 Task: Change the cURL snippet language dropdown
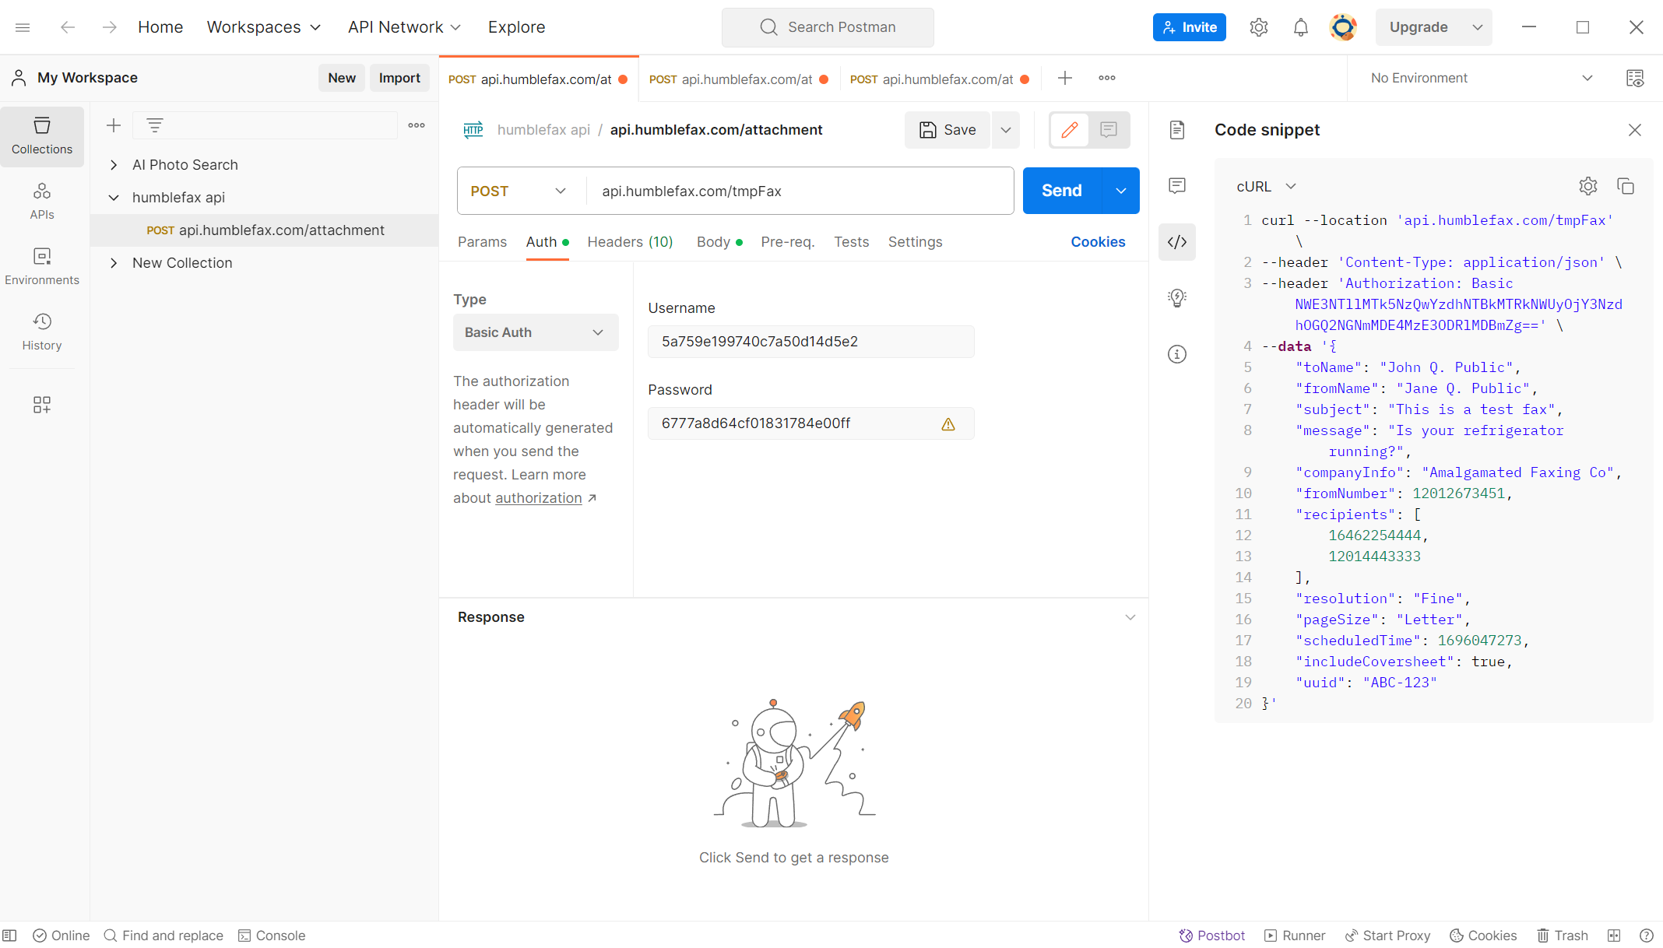pyautogui.click(x=1265, y=186)
